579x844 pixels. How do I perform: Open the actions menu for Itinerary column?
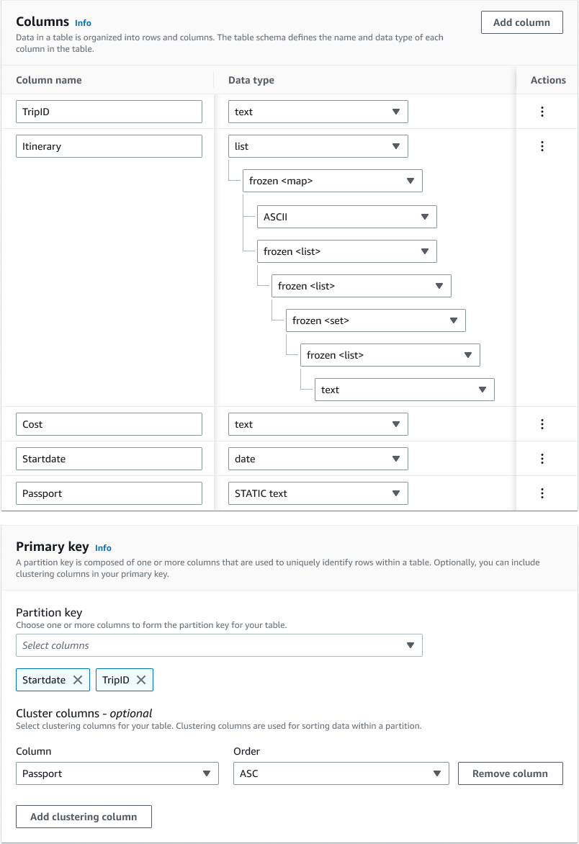point(542,145)
